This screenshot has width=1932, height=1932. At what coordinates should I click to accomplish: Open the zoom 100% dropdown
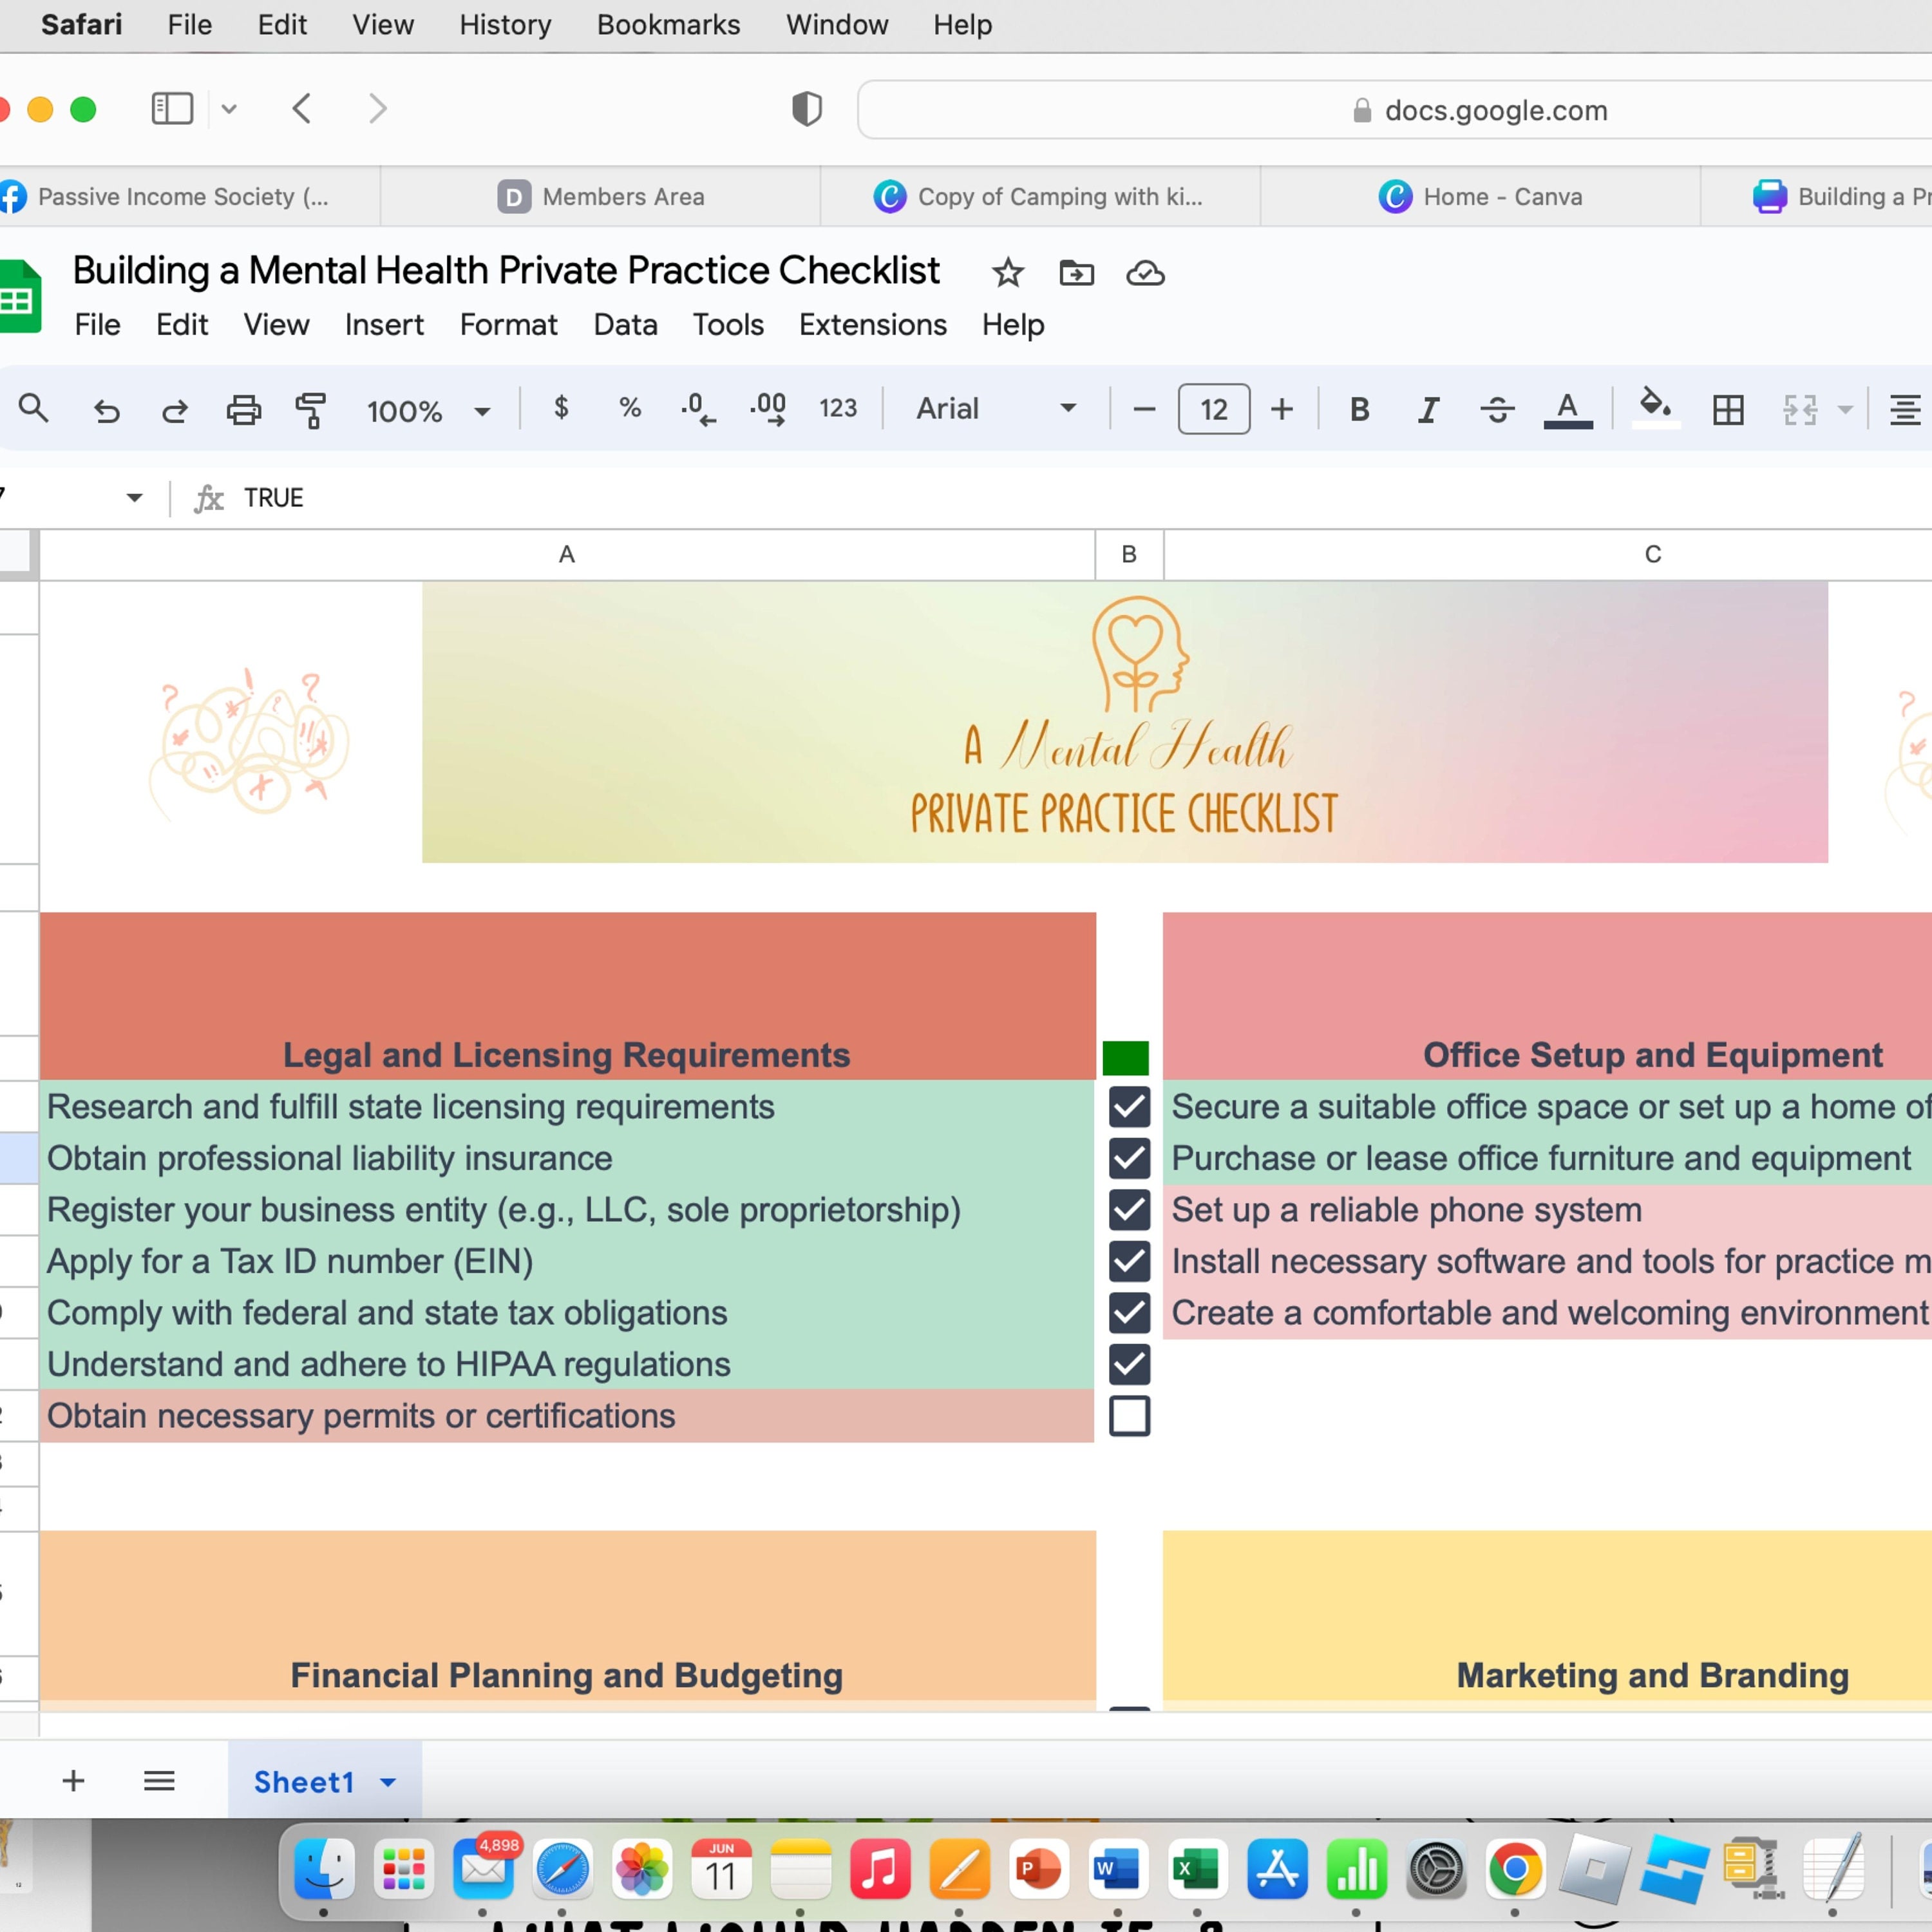coord(428,411)
